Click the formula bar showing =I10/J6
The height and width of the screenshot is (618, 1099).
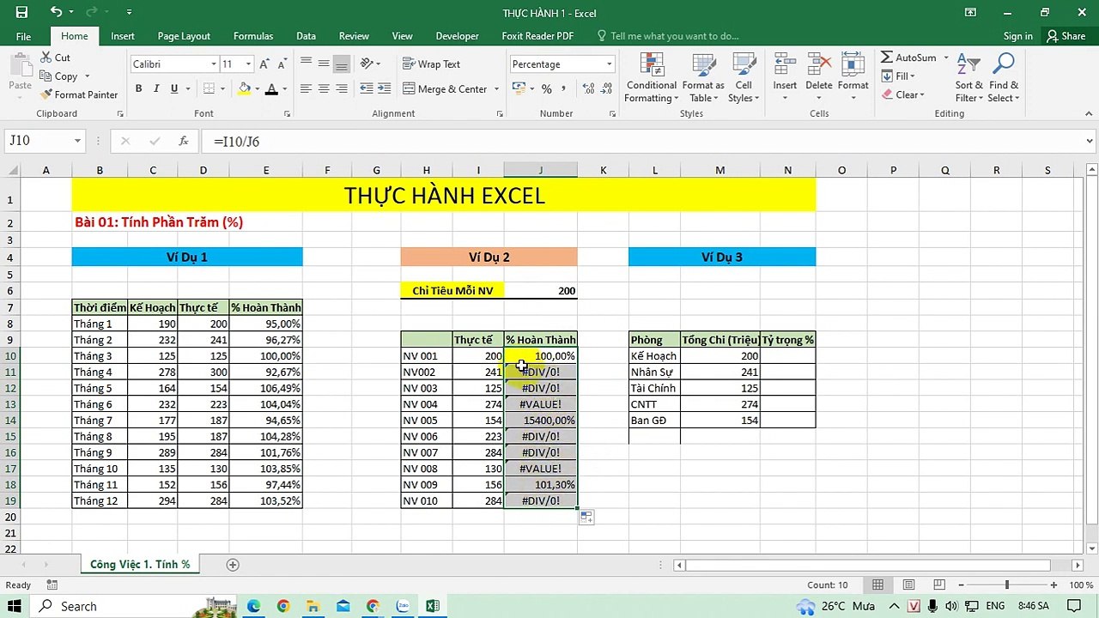click(641, 141)
